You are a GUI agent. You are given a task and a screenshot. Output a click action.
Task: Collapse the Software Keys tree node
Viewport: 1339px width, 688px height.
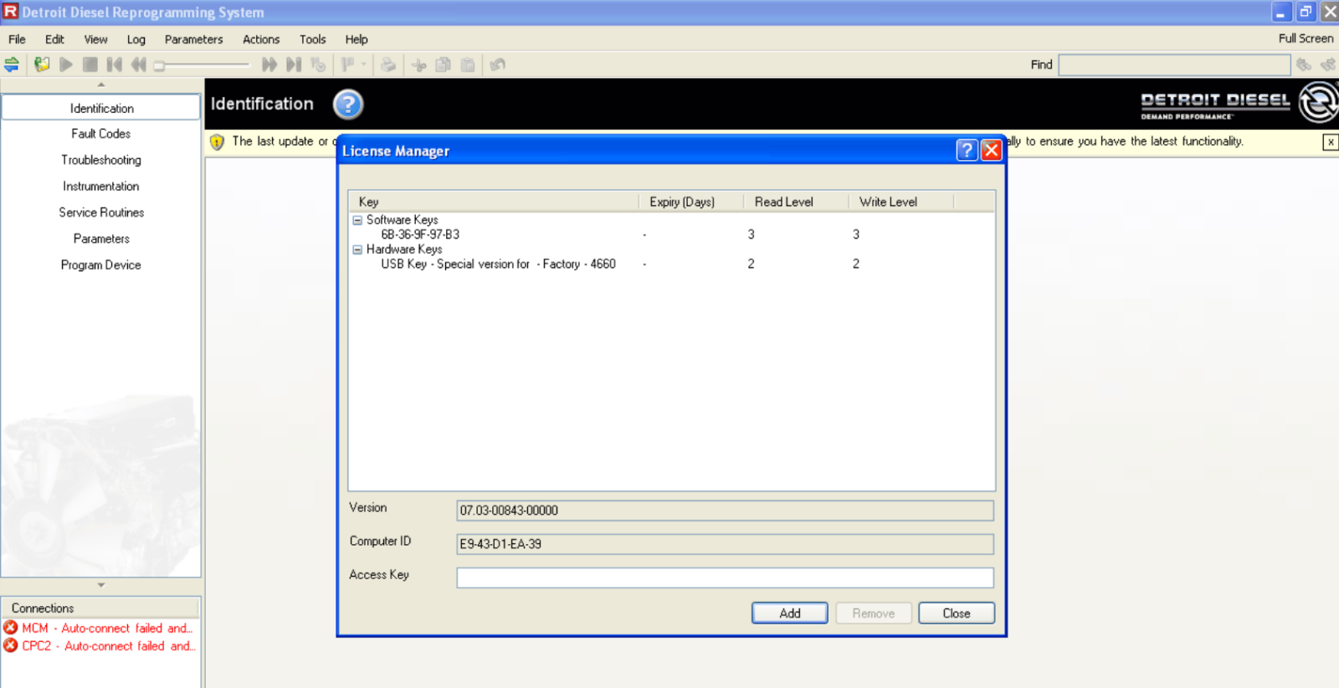click(357, 220)
